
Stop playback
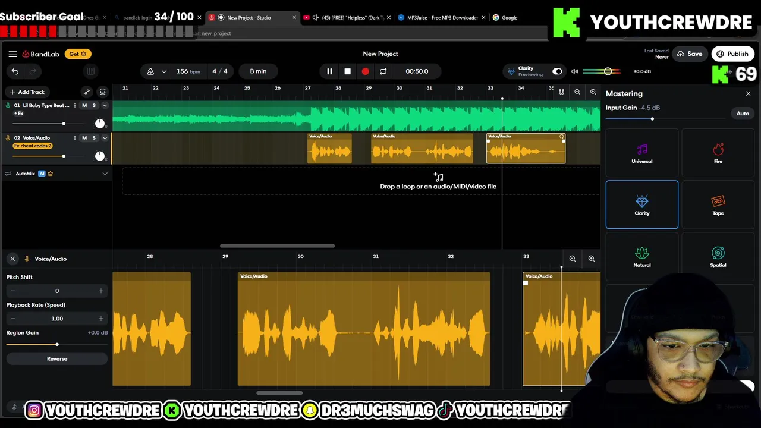[347, 71]
